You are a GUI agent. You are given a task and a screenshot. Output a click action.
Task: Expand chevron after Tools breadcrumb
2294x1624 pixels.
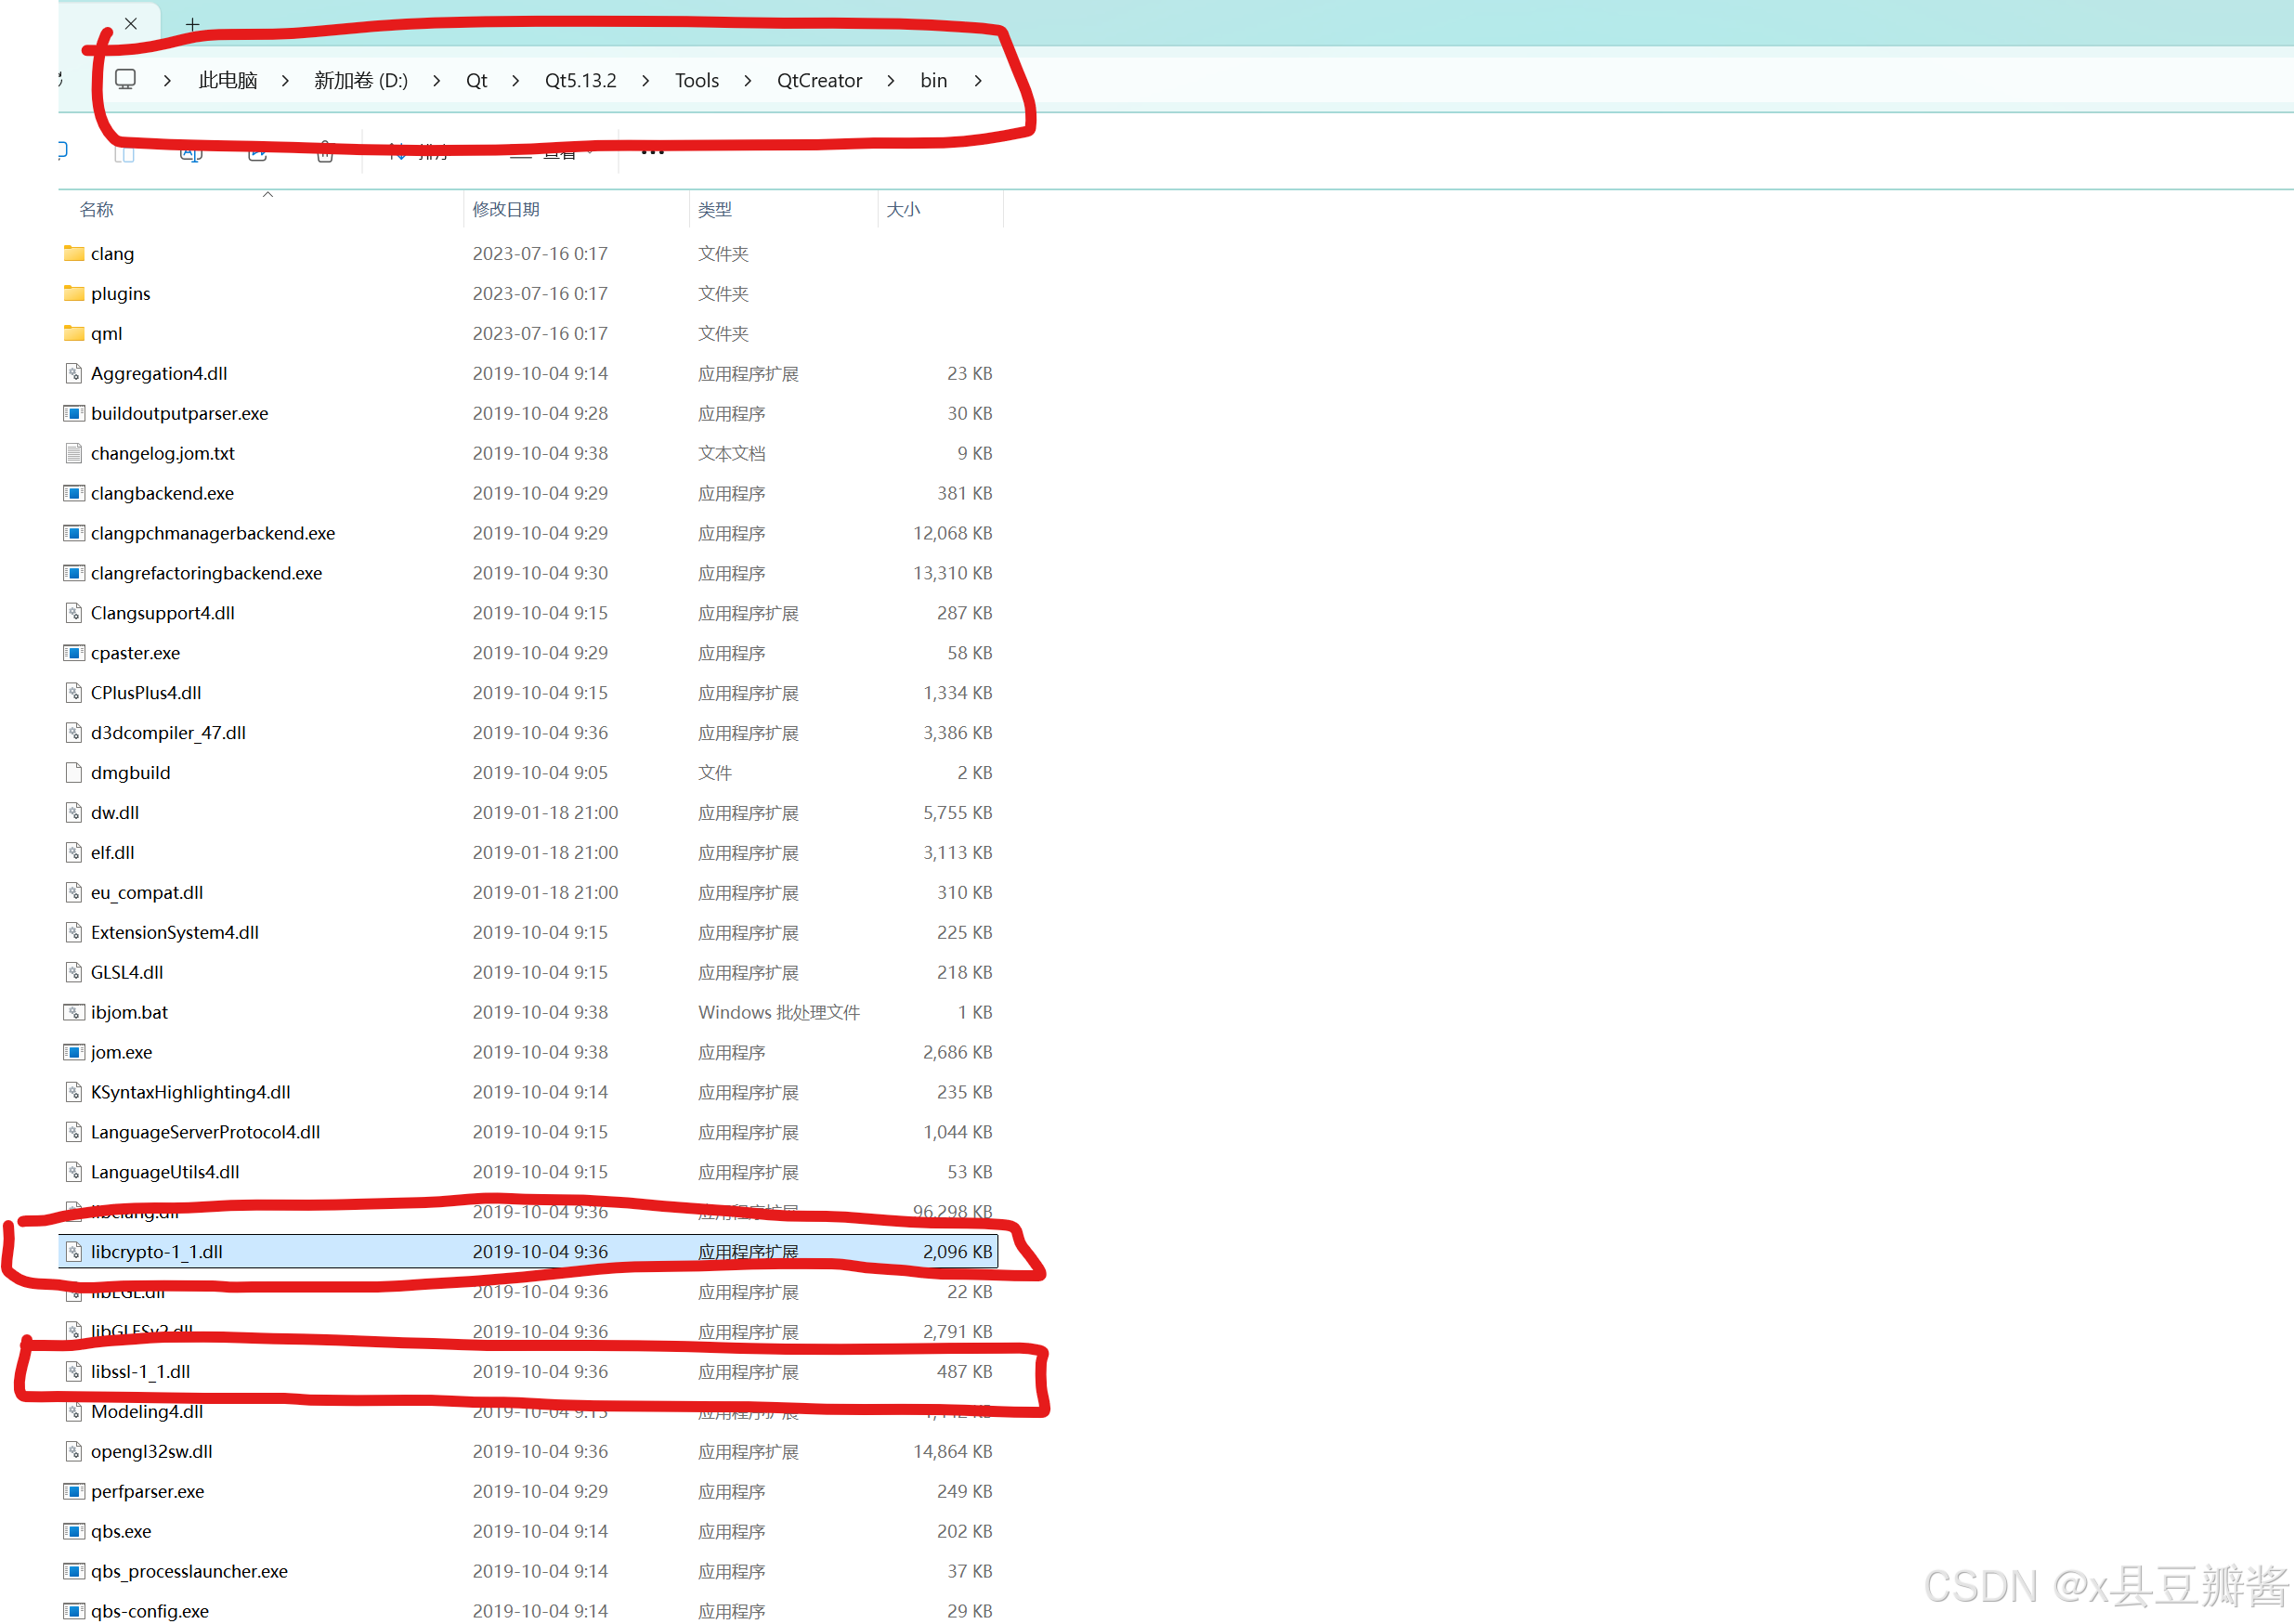click(x=748, y=80)
